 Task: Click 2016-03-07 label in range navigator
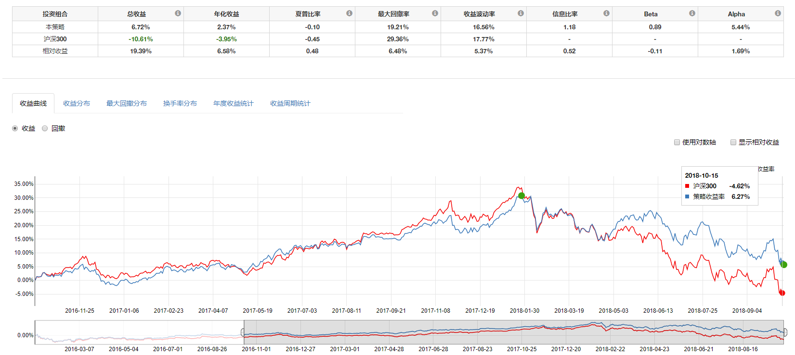79,349
